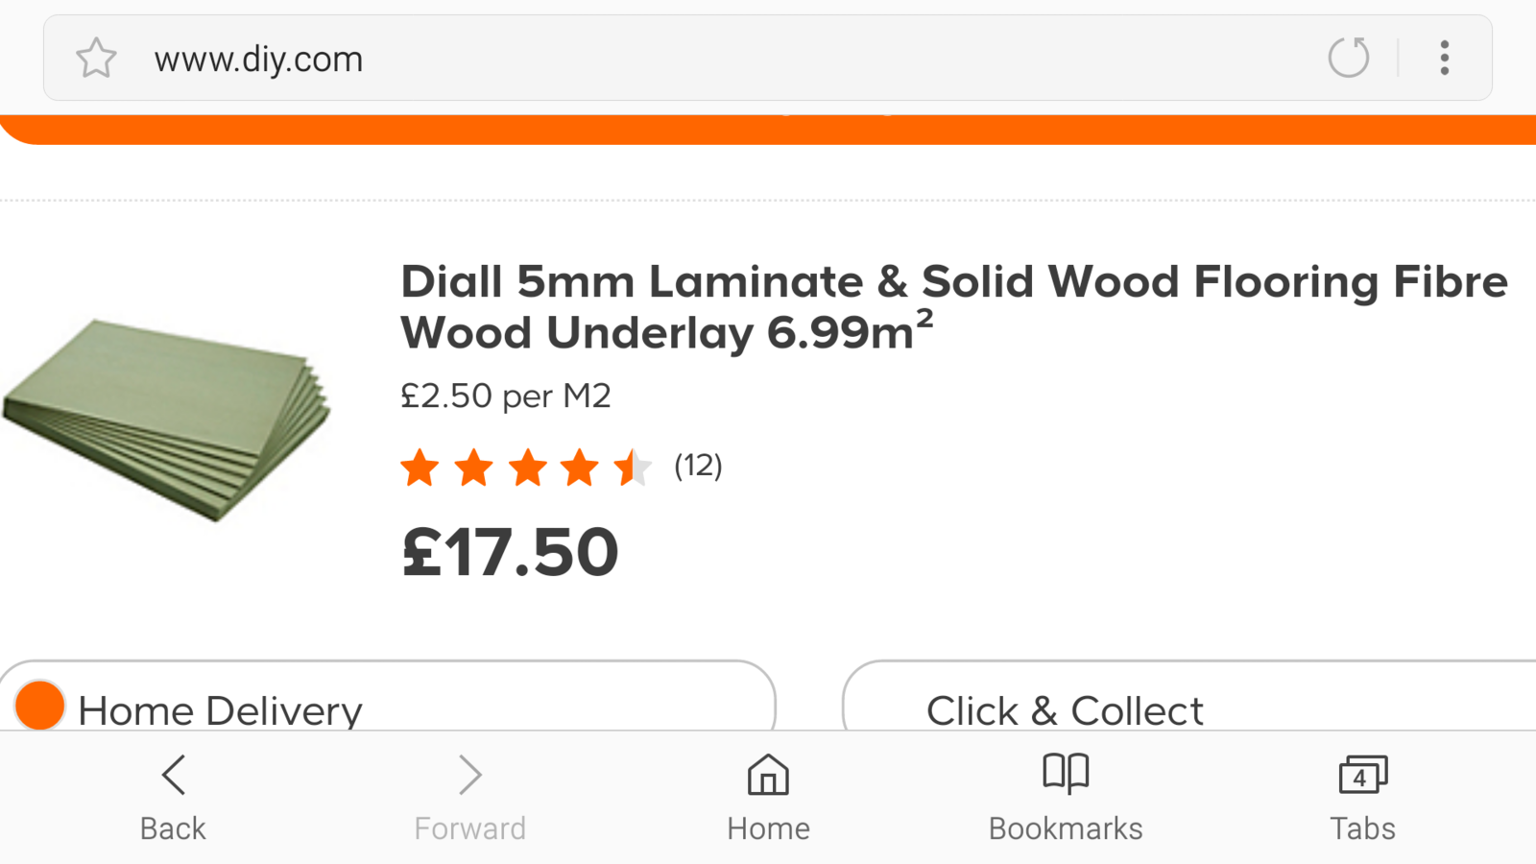Reload the diy.com page
This screenshot has width=1536, height=864.
1348,58
